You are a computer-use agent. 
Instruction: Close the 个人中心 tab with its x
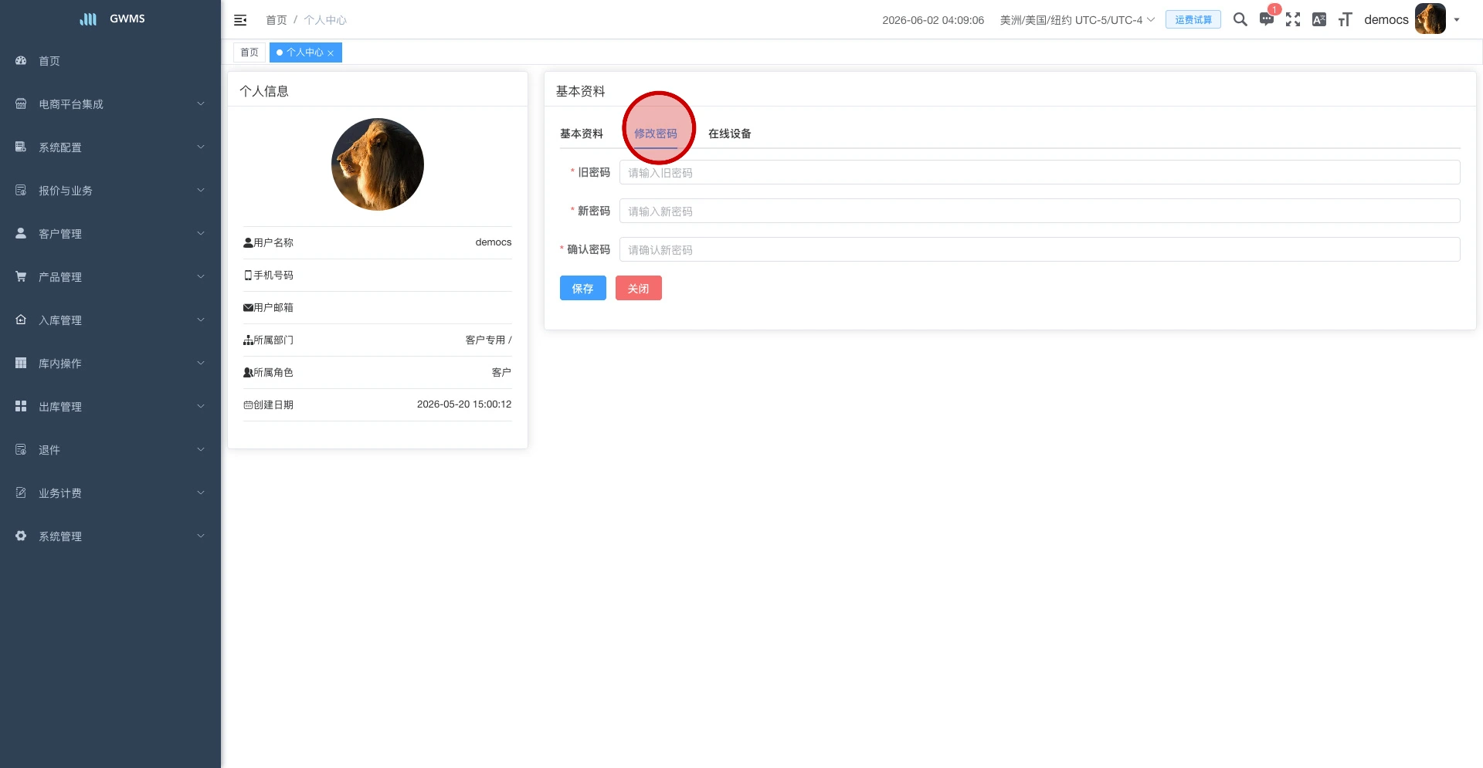[331, 53]
